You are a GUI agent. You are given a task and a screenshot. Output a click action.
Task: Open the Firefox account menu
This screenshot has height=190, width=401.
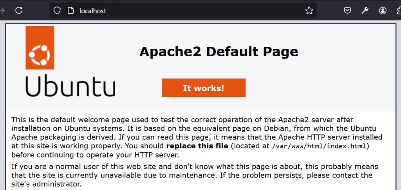(383, 11)
